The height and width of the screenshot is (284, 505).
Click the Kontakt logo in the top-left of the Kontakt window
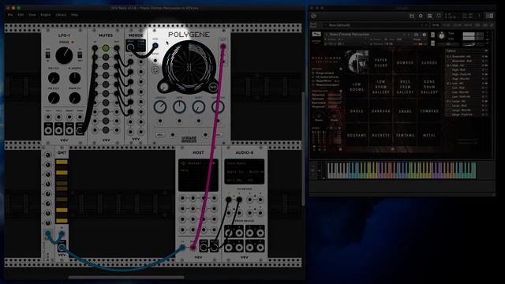(x=314, y=16)
